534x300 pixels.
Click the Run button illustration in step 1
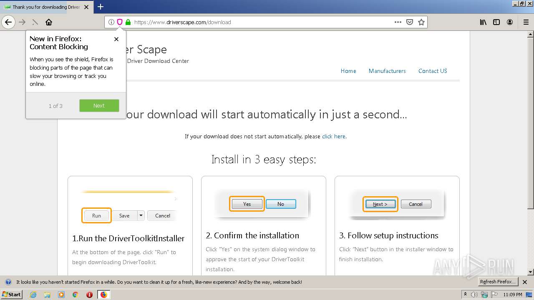(x=96, y=215)
